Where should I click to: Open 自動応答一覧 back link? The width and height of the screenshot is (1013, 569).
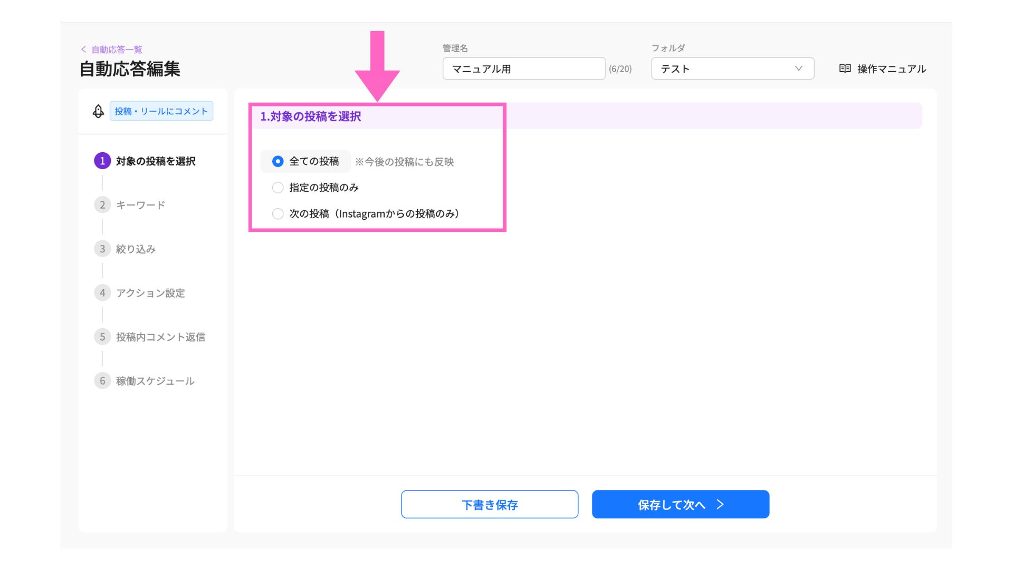(x=117, y=50)
